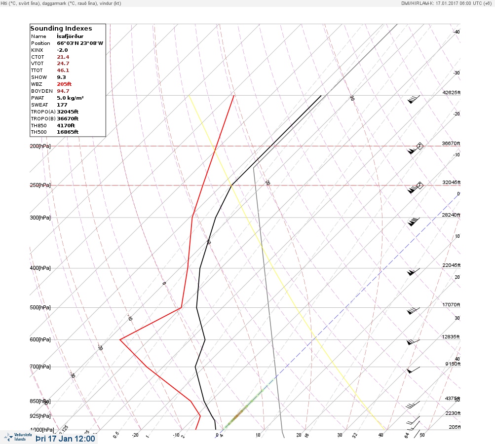The width and height of the screenshot is (495, 444).
Task: Click the tropopause diamond marker on the 250hPa line
Action: [419, 185]
